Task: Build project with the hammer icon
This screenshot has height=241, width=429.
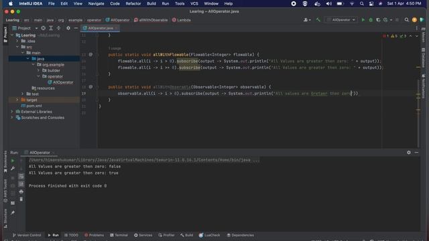Action: pos(318,20)
